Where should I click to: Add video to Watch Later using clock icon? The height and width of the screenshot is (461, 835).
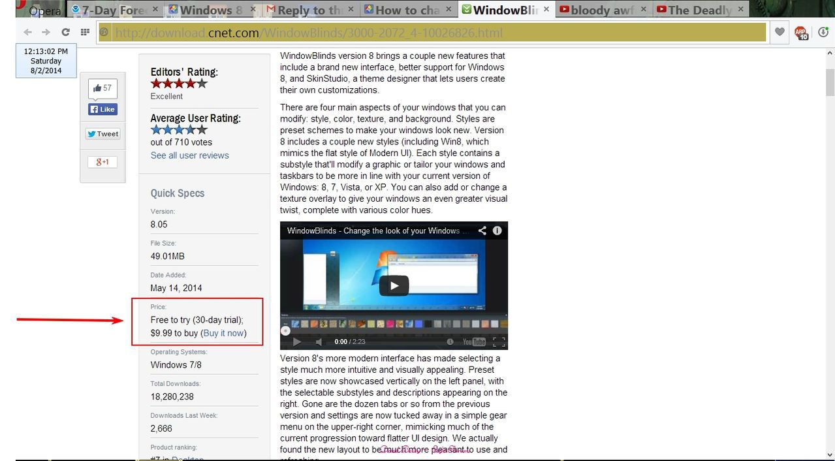point(450,342)
